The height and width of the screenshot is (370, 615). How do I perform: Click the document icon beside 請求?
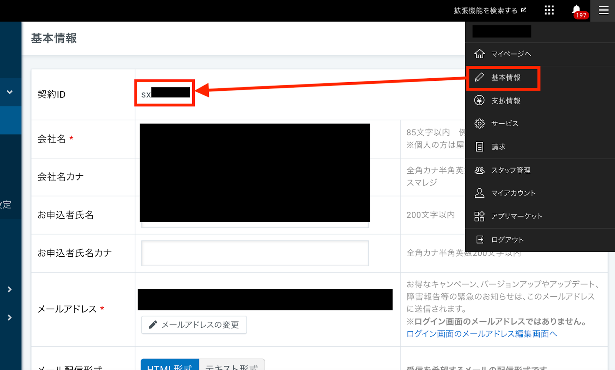[479, 147]
